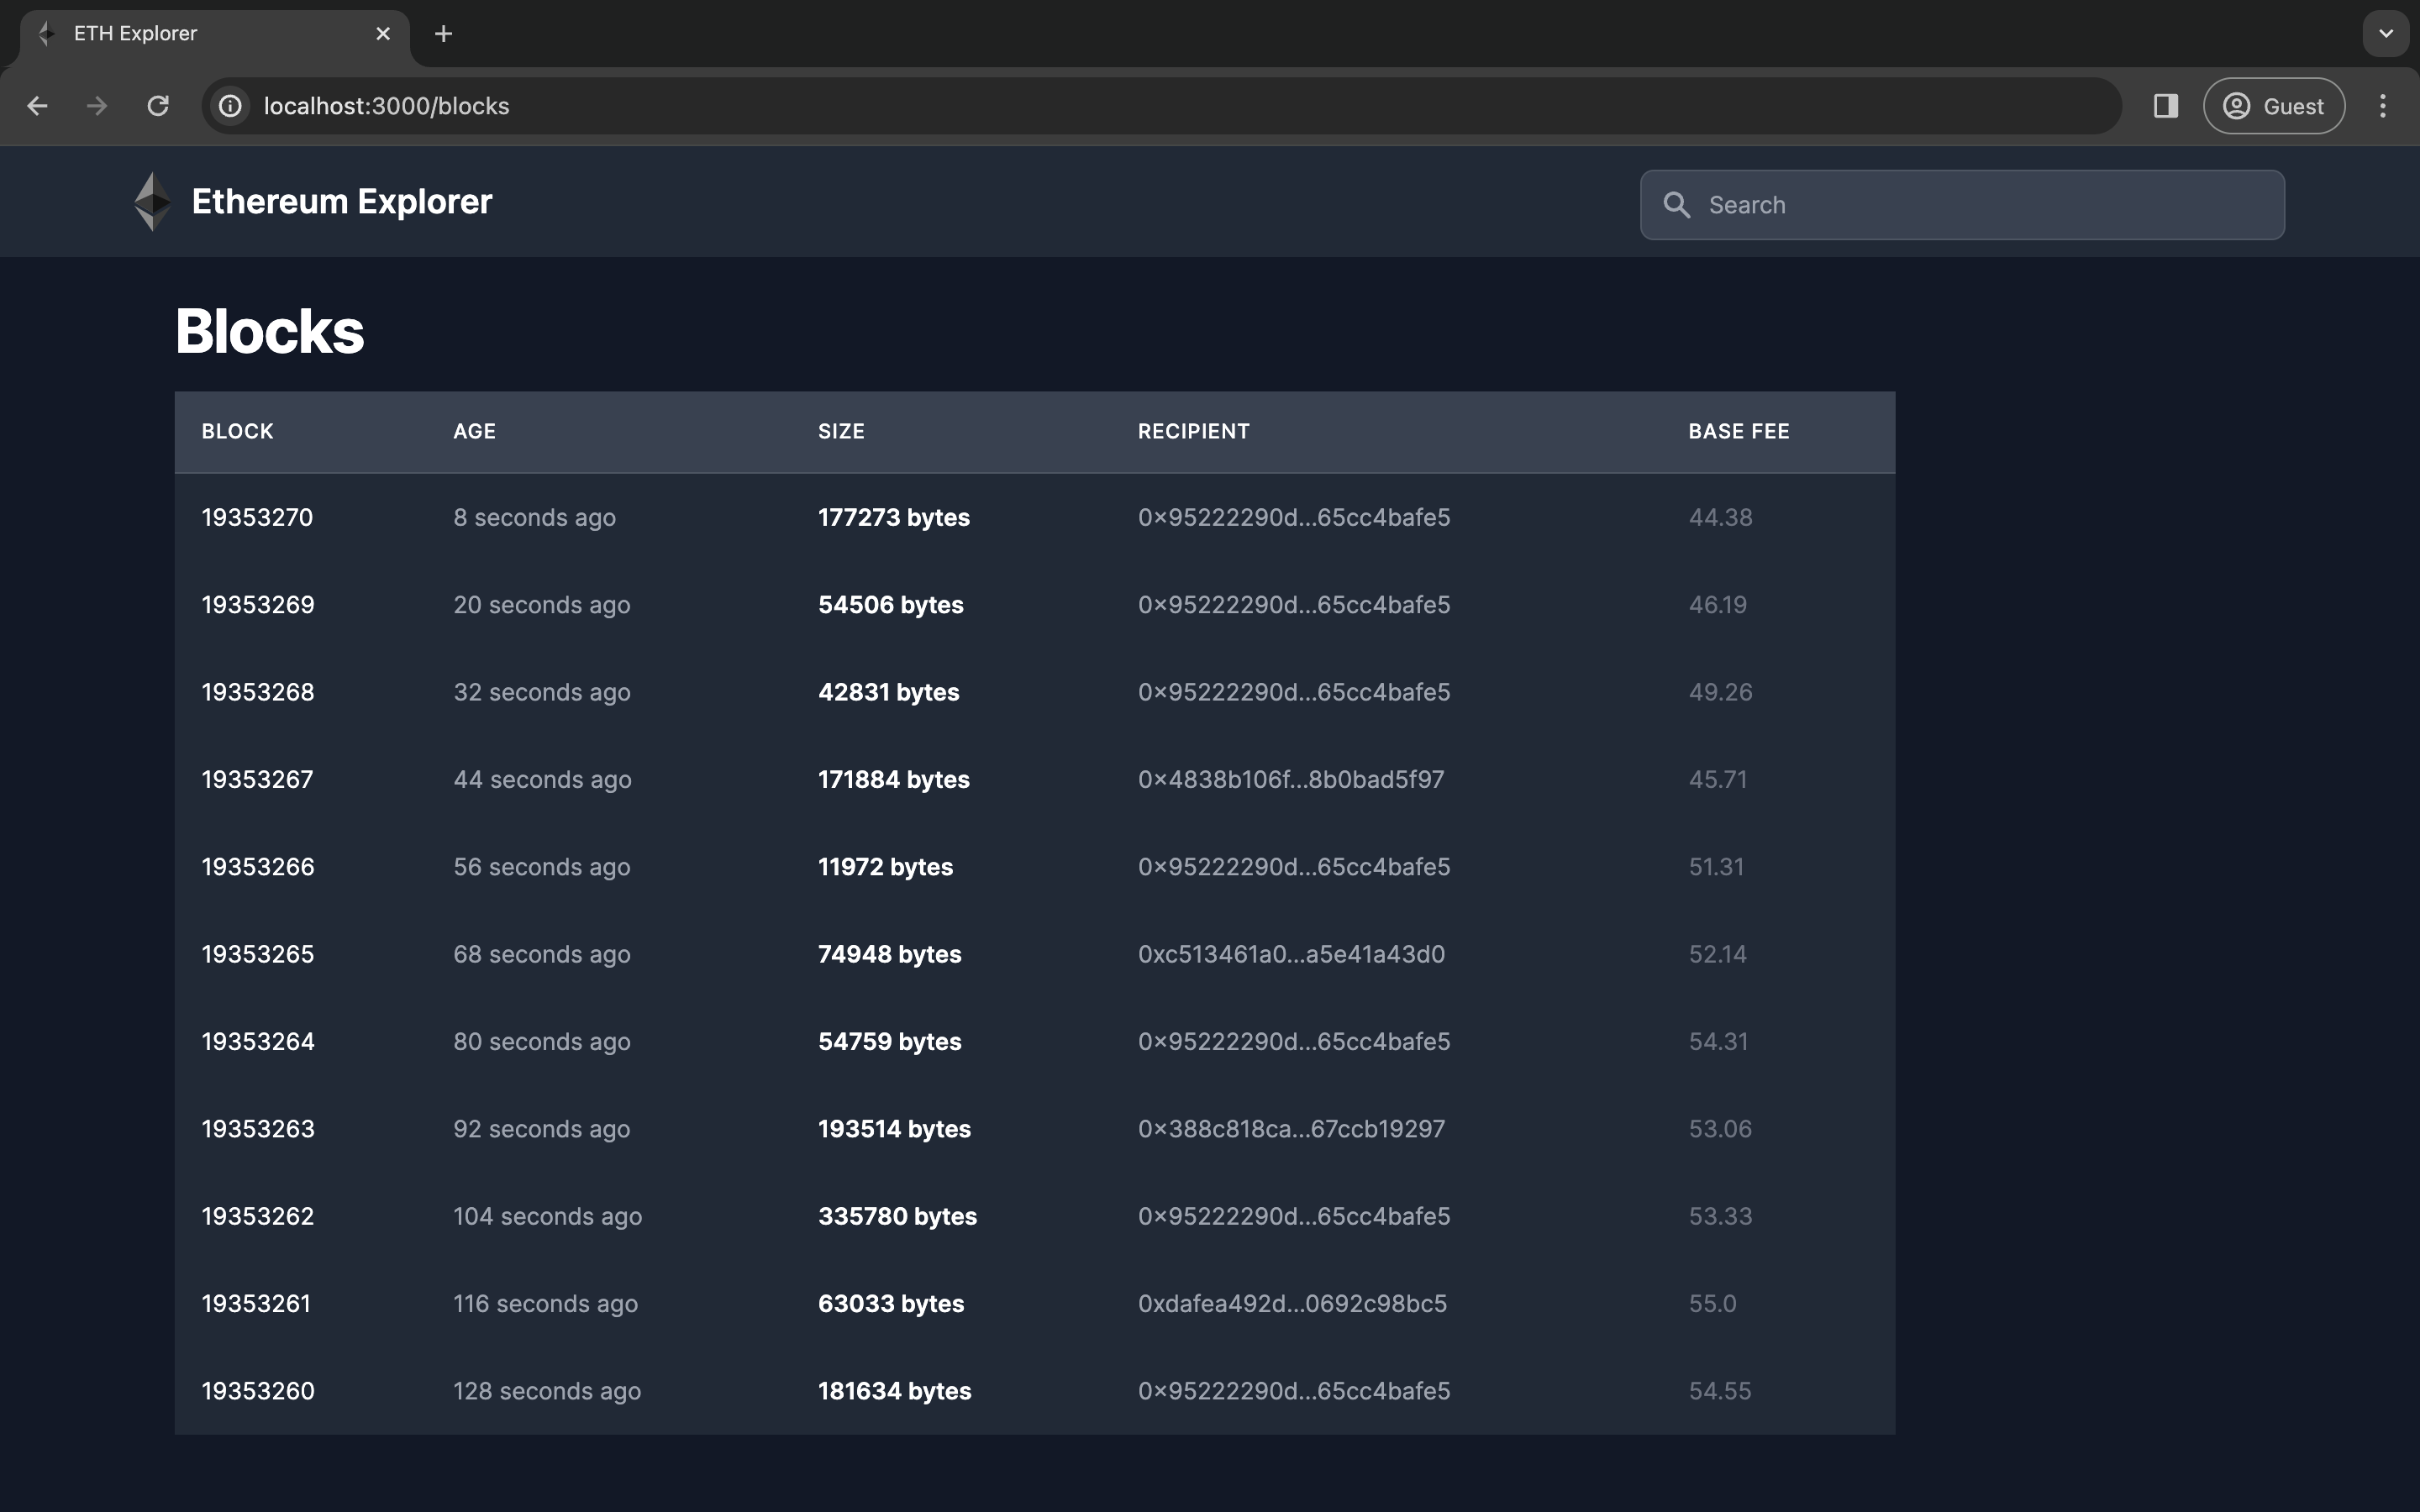Click recipient 0x388c818ca...67ccb19297
2420x1512 pixels.
[1291, 1129]
